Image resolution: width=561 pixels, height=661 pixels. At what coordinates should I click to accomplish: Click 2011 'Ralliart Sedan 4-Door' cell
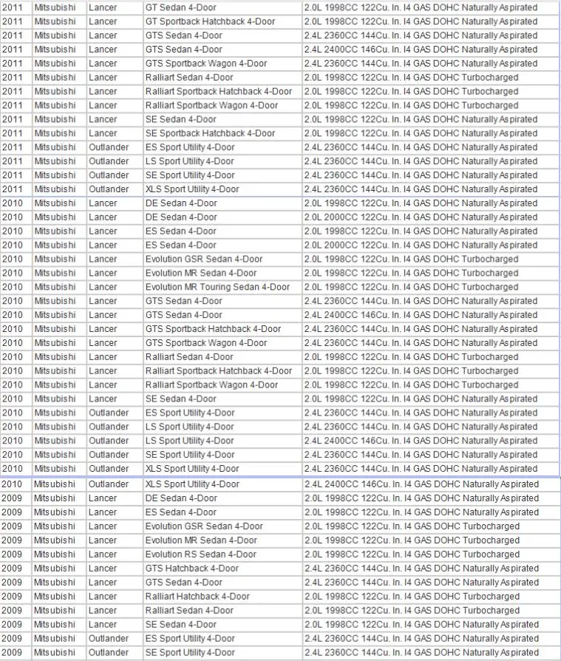tap(222, 77)
